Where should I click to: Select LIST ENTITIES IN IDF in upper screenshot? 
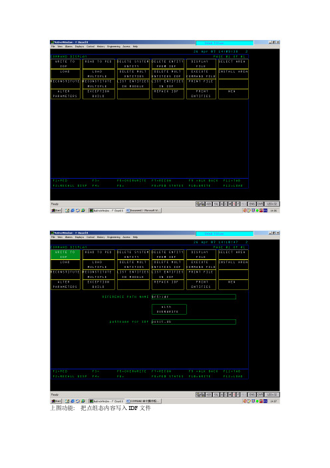(168, 84)
